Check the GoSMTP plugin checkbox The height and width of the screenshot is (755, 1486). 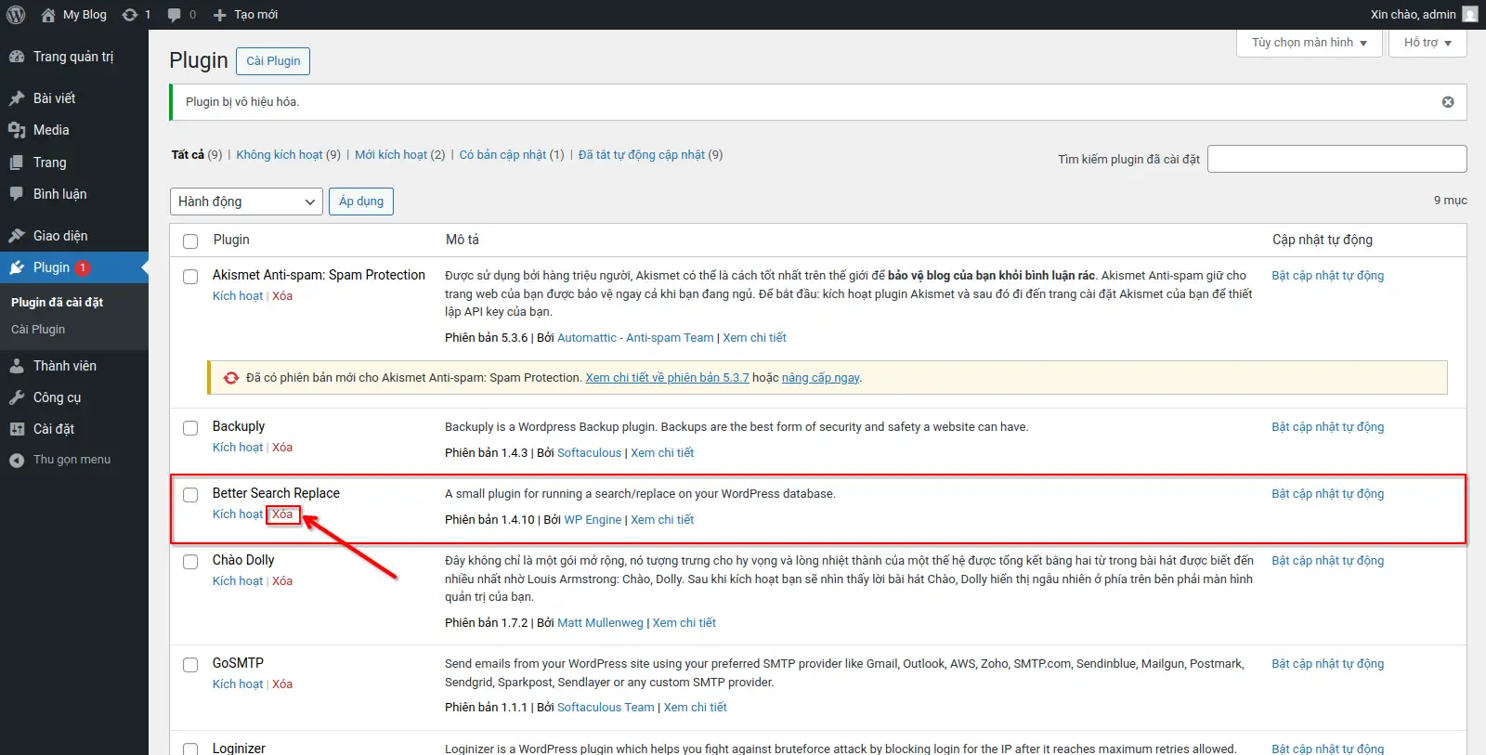click(190, 665)
